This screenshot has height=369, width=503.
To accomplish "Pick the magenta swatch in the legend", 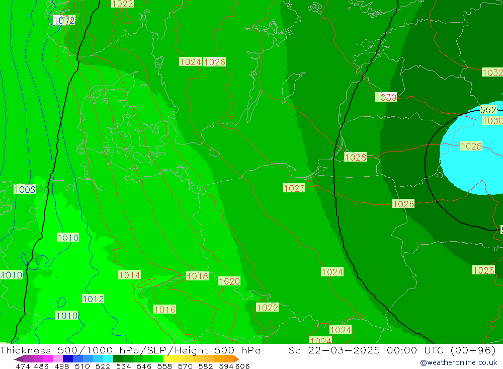I will 48,358.
